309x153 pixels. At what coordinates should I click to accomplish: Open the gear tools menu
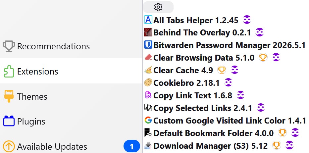(158, 7)
